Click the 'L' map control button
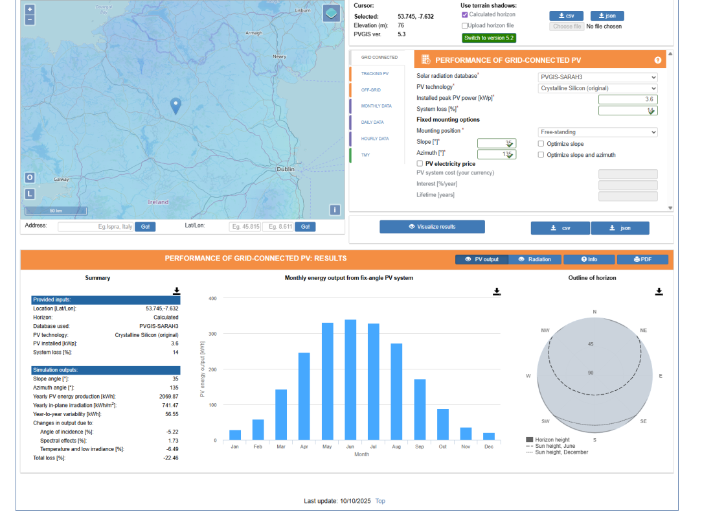 30,194
